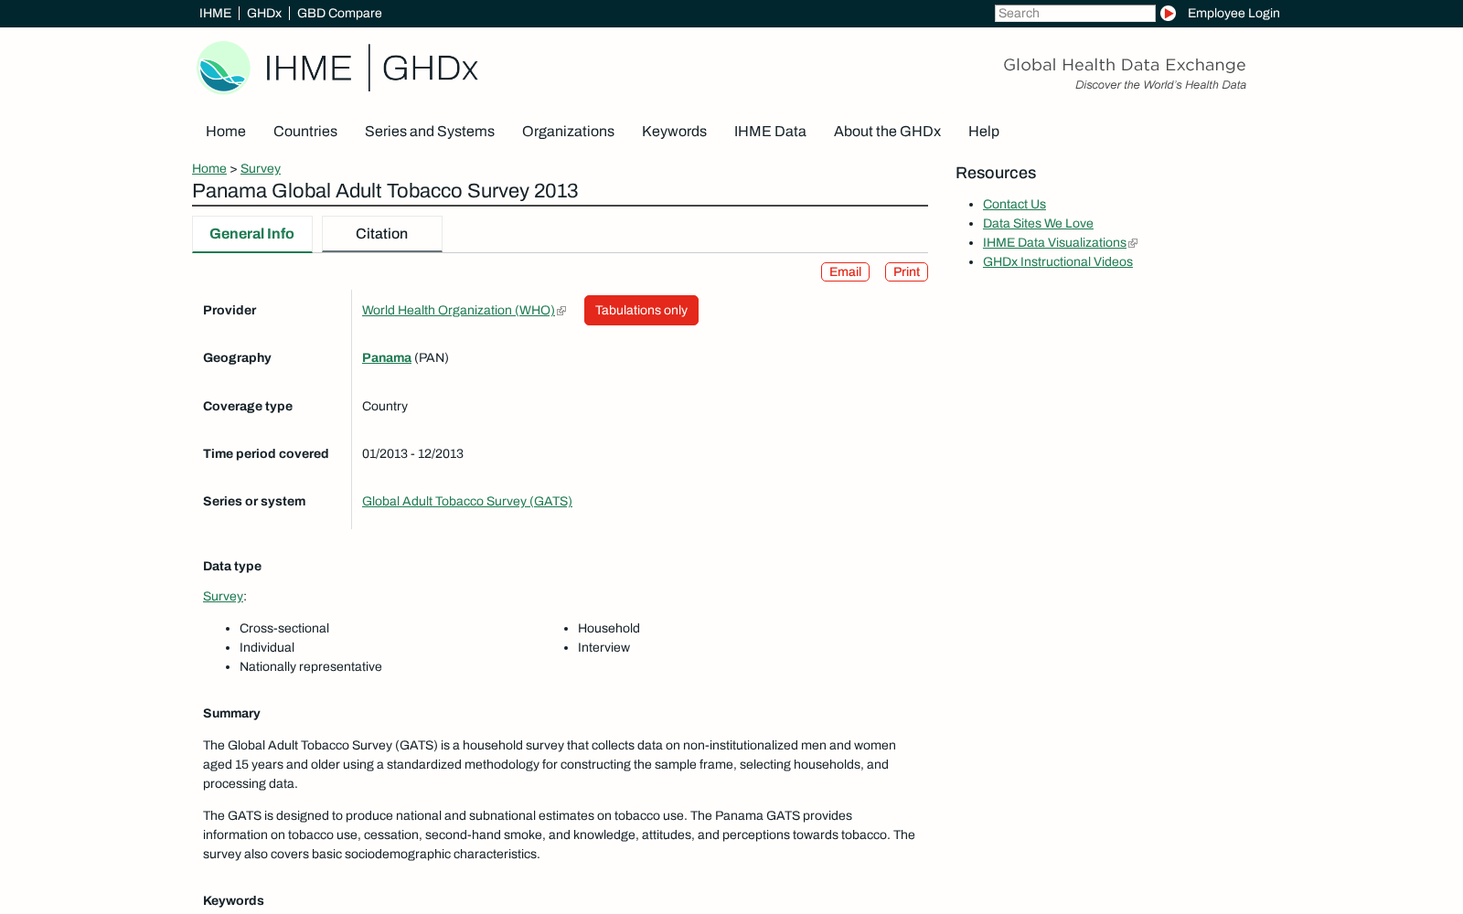Click the page title Panama Global Adult Tobacco Survey 2013
The width and height of the screenshot is (1463, 914).
point(385,191)
